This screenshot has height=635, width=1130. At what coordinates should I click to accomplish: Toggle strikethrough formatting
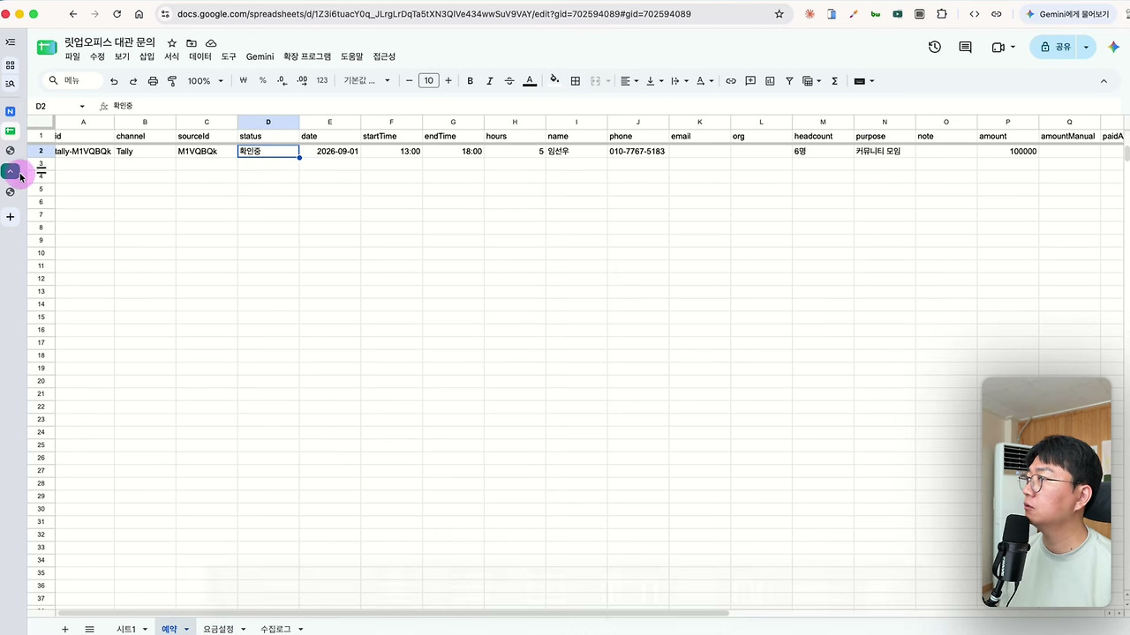tap(509, 81)
